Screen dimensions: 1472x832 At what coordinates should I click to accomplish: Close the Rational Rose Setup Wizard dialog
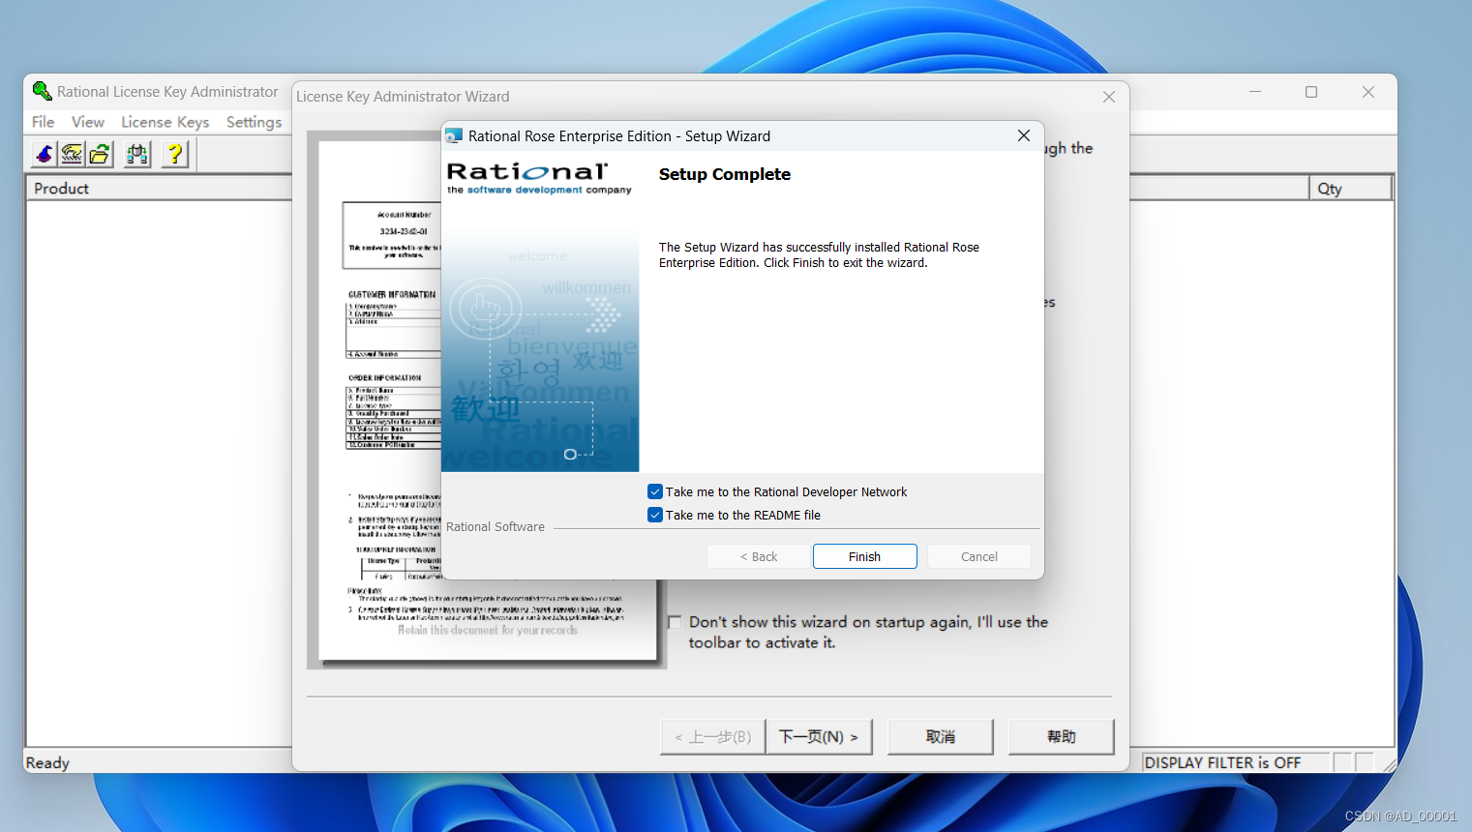(1024, 135)
